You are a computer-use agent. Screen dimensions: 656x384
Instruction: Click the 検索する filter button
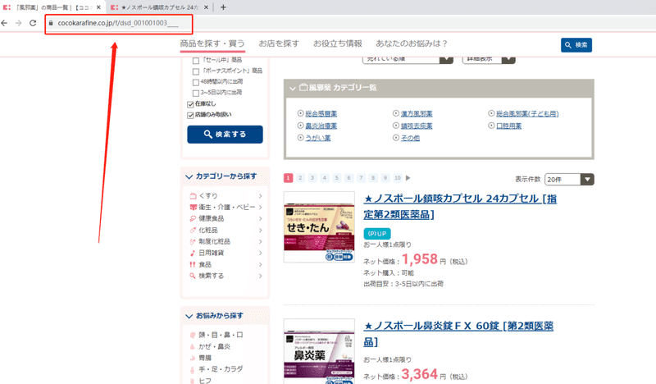pos(225,135)
